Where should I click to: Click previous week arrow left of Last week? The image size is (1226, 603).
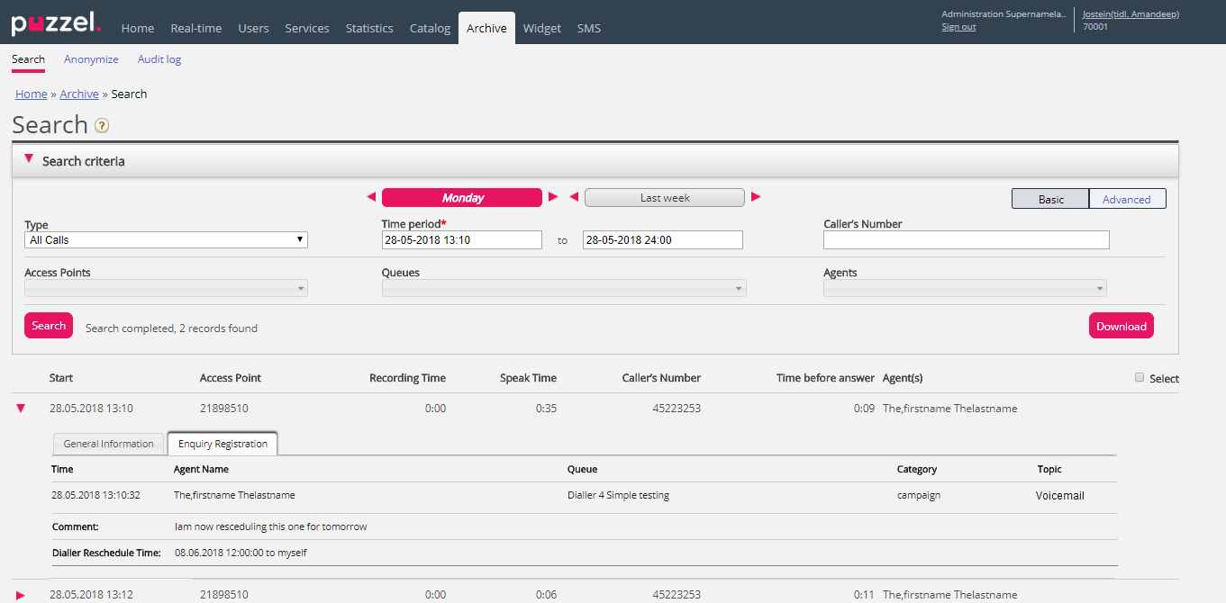574,197
